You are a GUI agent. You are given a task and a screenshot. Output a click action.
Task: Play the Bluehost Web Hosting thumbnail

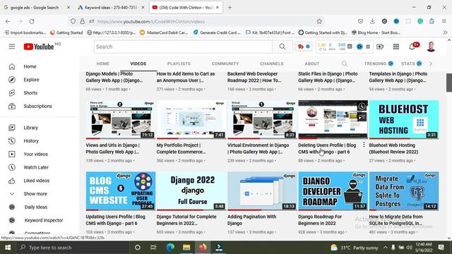(x=404, y=119)
